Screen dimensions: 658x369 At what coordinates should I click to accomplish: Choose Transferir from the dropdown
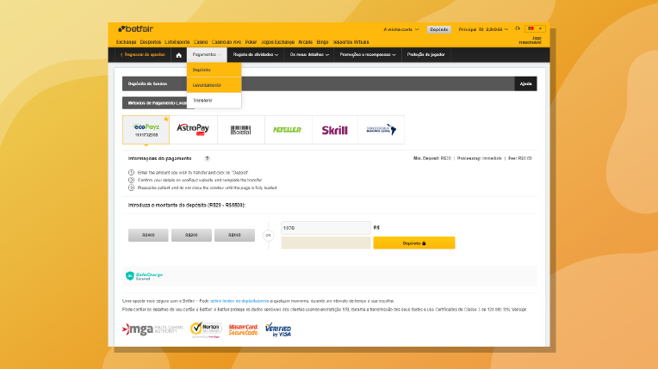[x=214, y=101]
